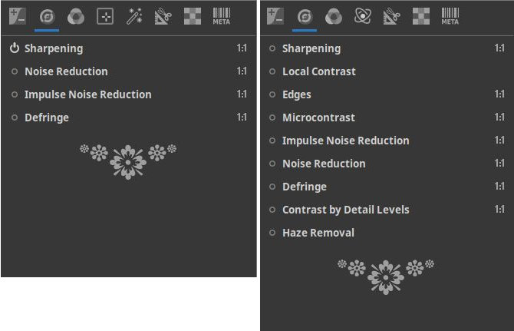
Task: Open the Local adjustments tab in the left panel
Action: 105,16
